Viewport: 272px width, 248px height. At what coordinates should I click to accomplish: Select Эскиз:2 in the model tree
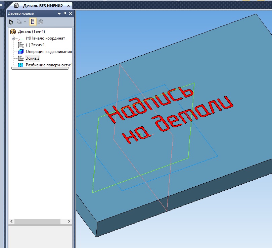click(x=33, y=58)
